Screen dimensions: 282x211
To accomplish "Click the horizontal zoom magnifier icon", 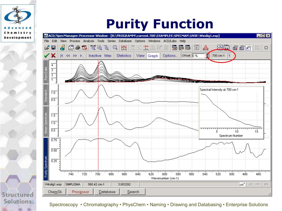I will 93,48.
